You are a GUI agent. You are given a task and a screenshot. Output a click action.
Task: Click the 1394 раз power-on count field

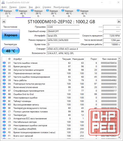click(112, 40)
